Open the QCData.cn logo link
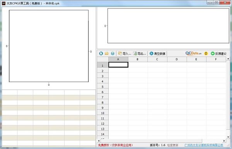Image resolution: width=232 pixels, height=149 pixels. coord(193,53)
